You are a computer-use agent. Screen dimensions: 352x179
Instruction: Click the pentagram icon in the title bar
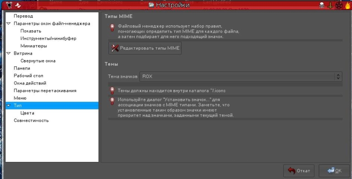tap(339, 5)
